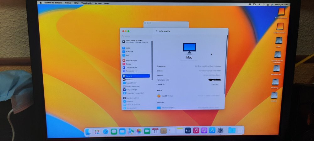Image resolution: width=314 pixels, height=141 pixels.
Task: Open the Ajustes del Sistema menu
Action: (x=53, y=3)
